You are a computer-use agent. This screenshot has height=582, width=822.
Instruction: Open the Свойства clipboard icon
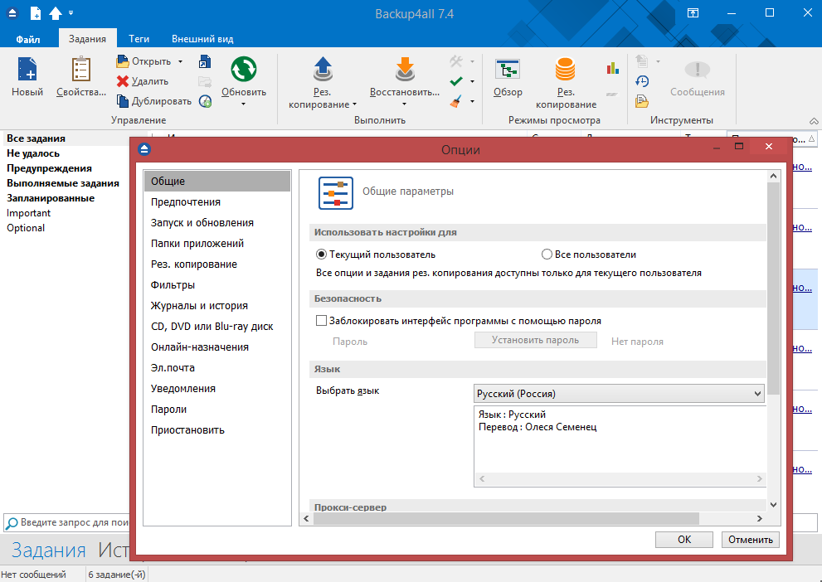pos(81,69)
